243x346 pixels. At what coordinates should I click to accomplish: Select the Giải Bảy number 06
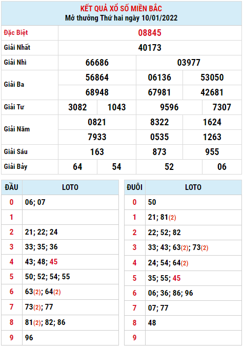221,167
